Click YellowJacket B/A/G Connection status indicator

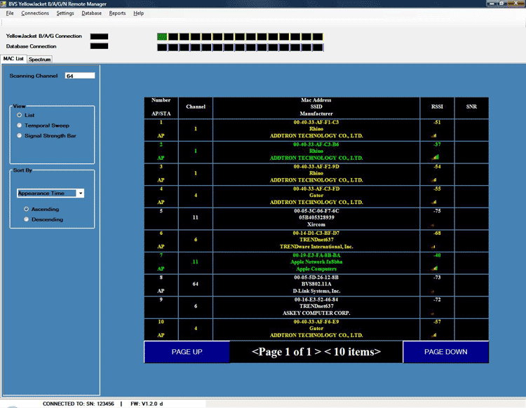(100, 36)
